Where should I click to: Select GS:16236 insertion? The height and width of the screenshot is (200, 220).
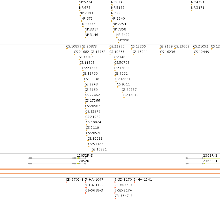[168, 52]
